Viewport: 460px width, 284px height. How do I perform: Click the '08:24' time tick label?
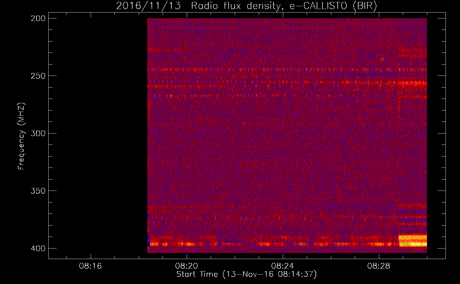coord(283,266)
